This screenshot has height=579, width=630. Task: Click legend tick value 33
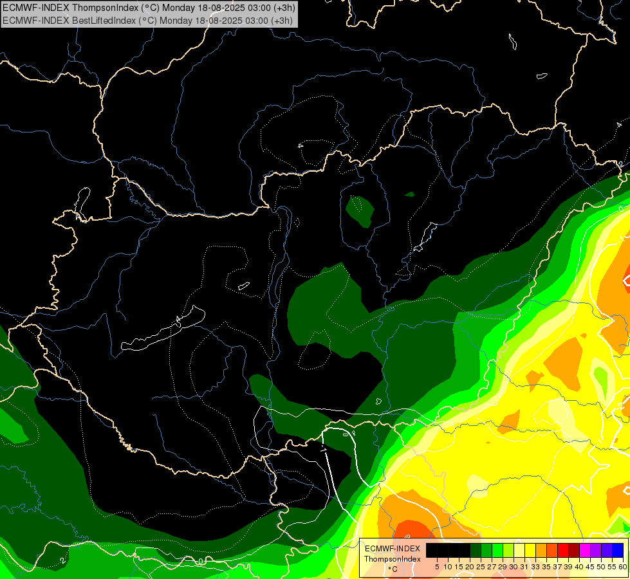(535, 567)
